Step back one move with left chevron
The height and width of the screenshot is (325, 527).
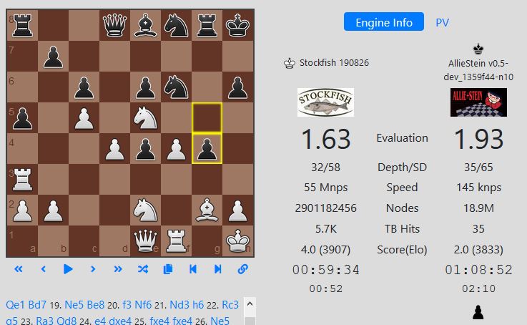(43, 269)
